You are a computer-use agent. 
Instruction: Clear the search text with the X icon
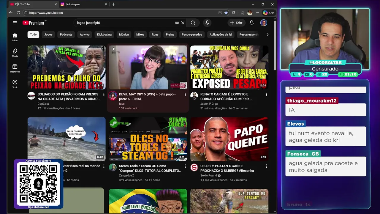183,23
